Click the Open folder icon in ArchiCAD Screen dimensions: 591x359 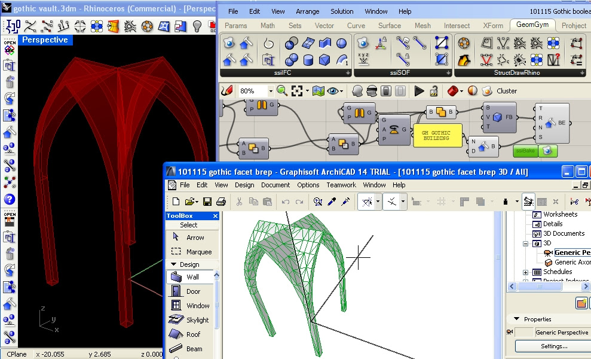pos(189,202)
